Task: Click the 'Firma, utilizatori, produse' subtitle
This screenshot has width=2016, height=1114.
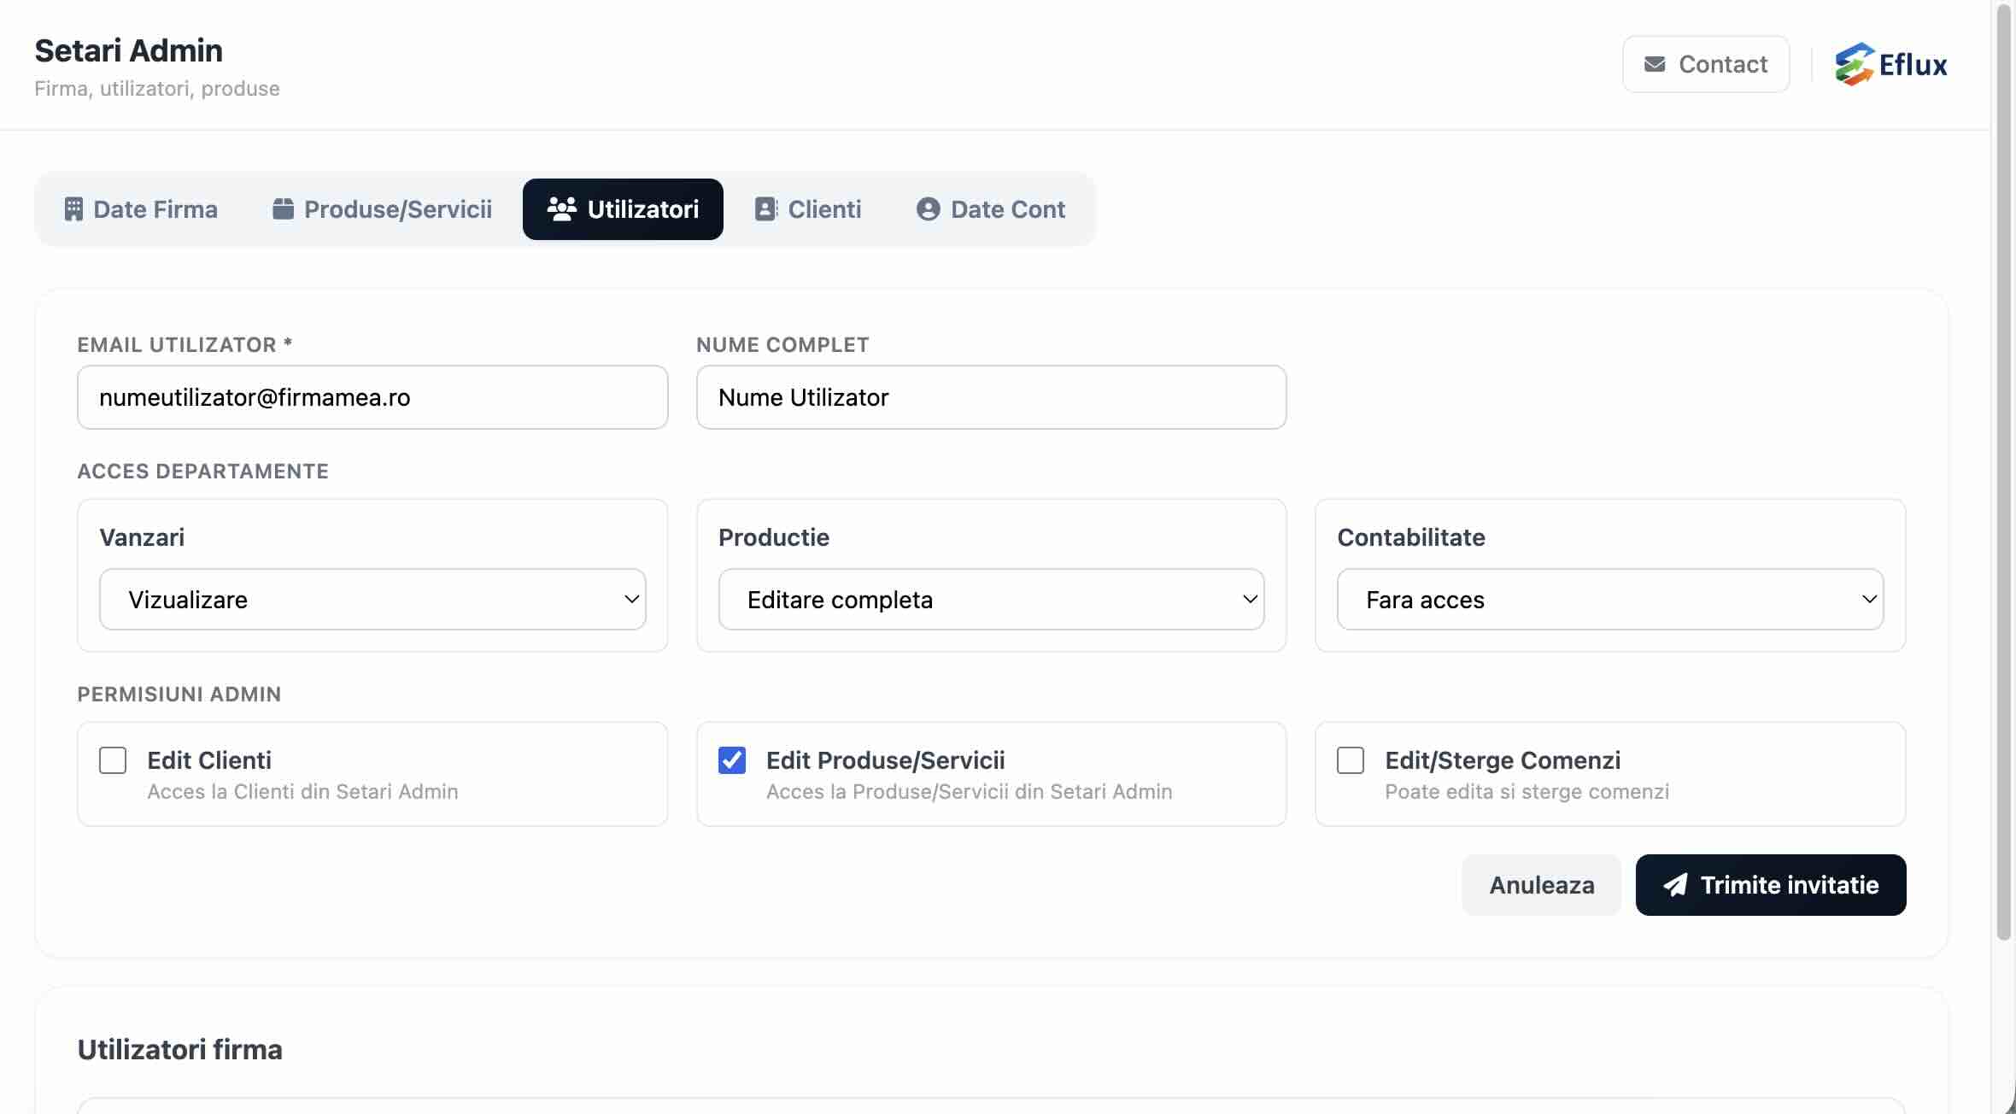Action: (157, 89)
